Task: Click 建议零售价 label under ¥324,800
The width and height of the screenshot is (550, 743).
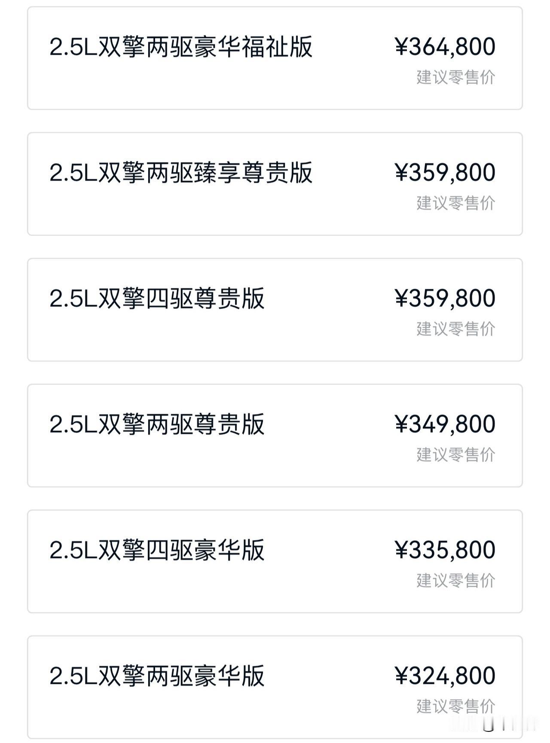Action: point(456,706)
